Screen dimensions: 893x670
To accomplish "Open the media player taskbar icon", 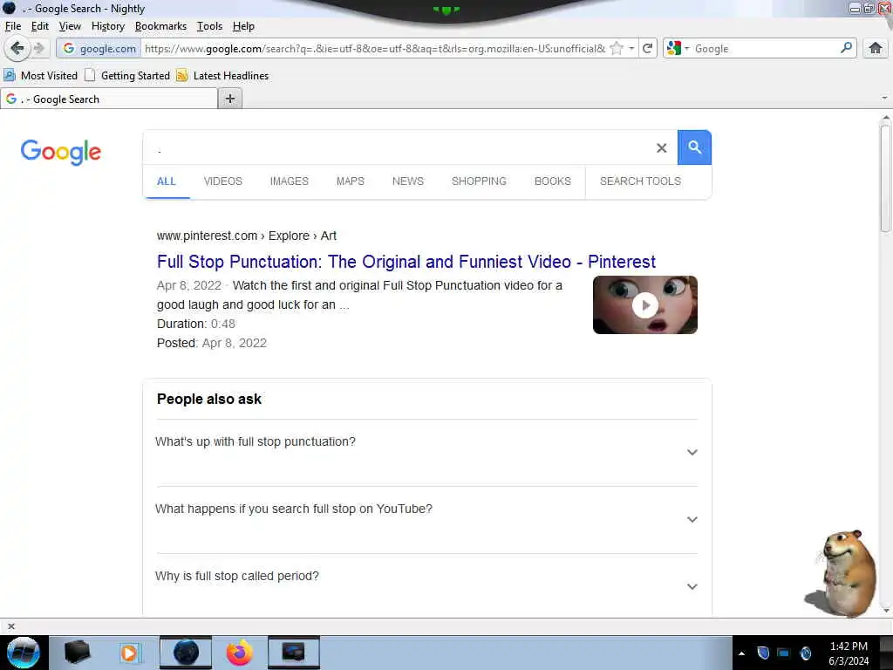I will click(130, 653).
